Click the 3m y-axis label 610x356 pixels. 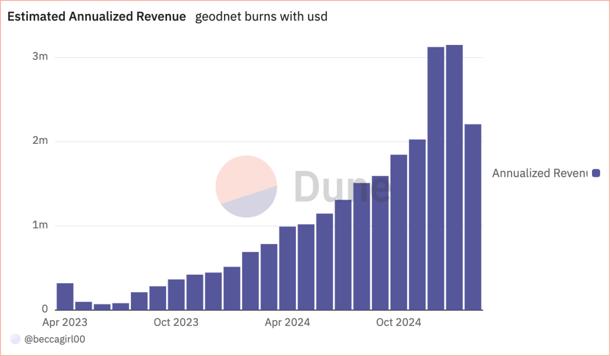click(40, 56)
